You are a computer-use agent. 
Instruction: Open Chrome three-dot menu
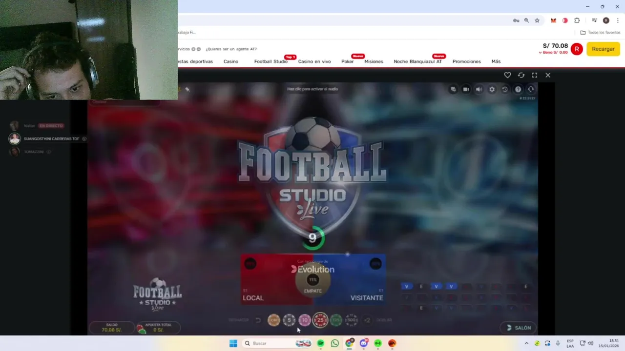click(618, 20)
